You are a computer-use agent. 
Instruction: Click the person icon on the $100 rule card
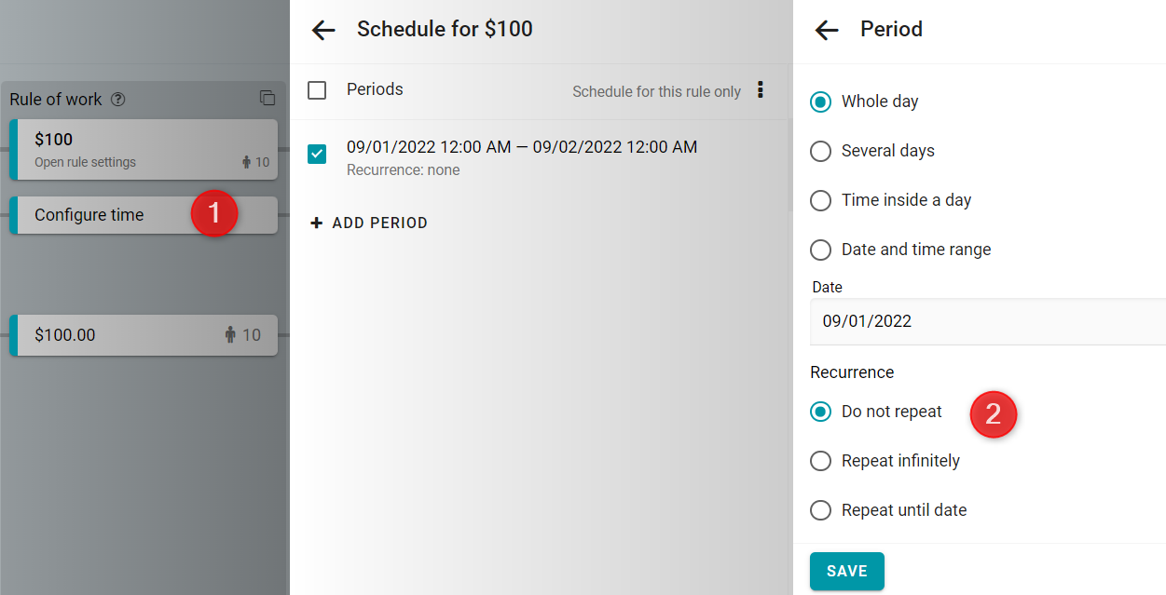click(x=246, y=162)
